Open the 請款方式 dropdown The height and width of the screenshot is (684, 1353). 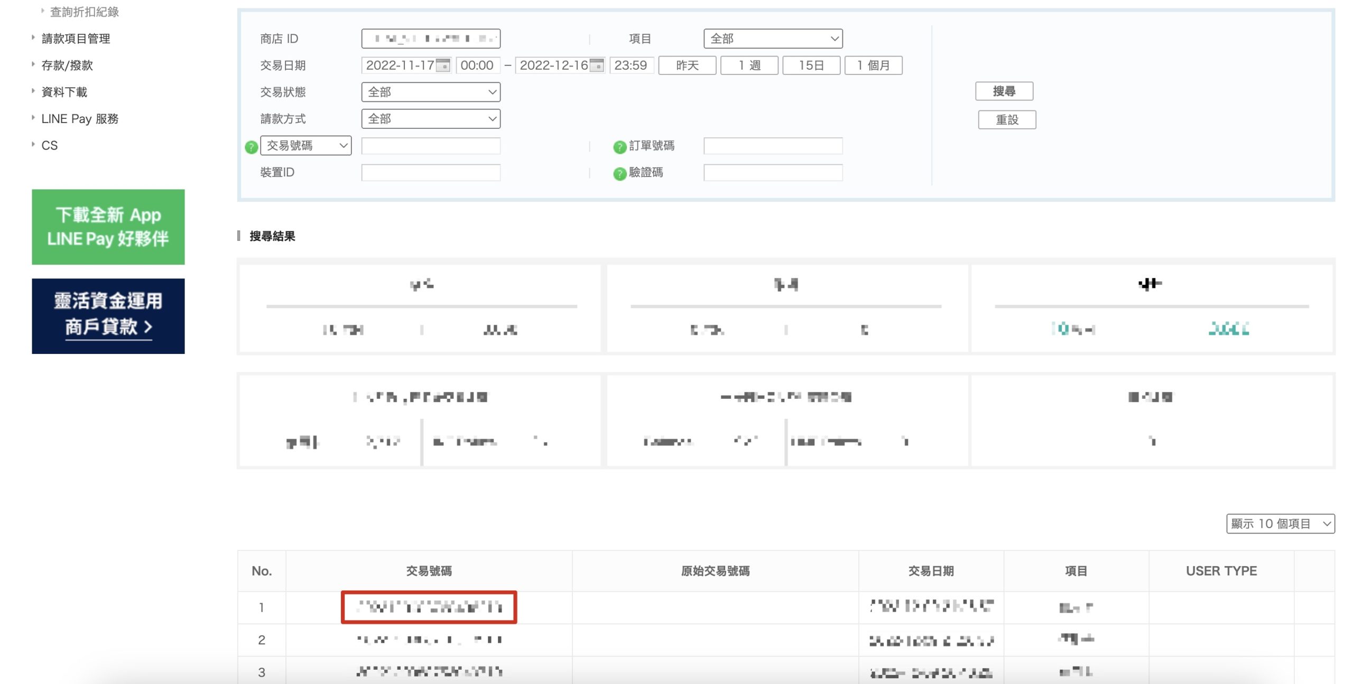click(431, 119)
